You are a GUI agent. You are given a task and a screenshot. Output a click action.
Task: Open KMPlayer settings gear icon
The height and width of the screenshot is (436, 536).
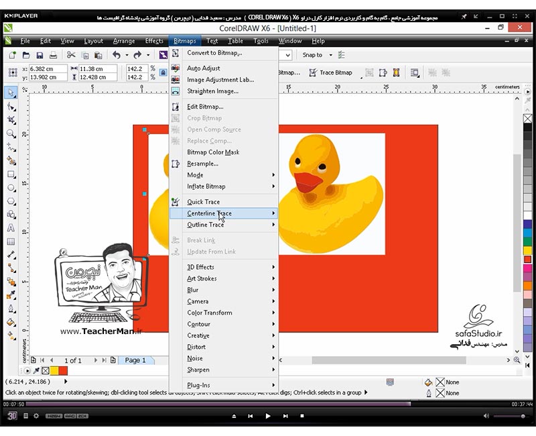[x=36, y=416]
